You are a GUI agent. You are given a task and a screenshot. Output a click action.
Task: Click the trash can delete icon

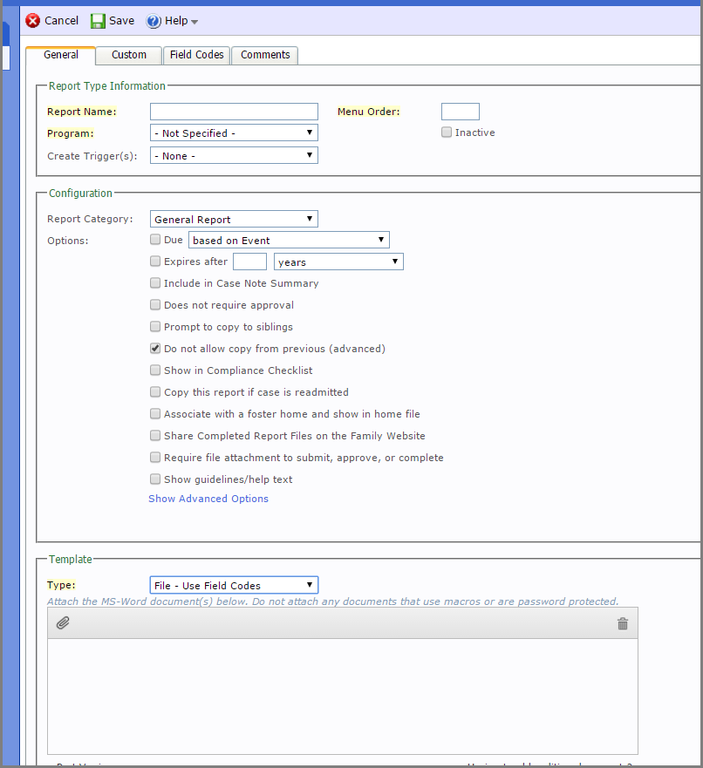coord(623,623)
